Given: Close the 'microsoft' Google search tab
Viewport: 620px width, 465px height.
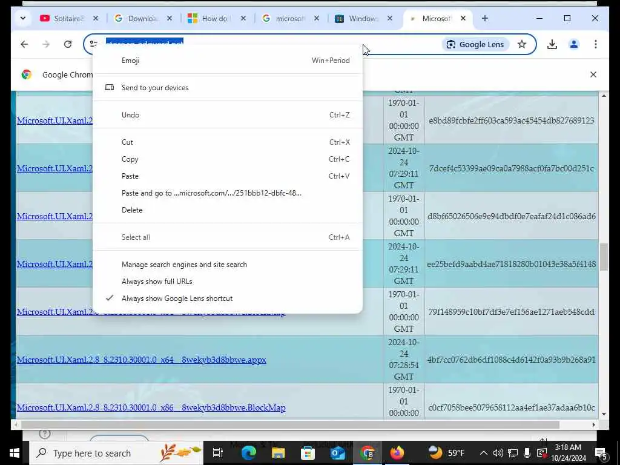Looking at the screenshot, I should pyautogui.click(x=316, y=18).
